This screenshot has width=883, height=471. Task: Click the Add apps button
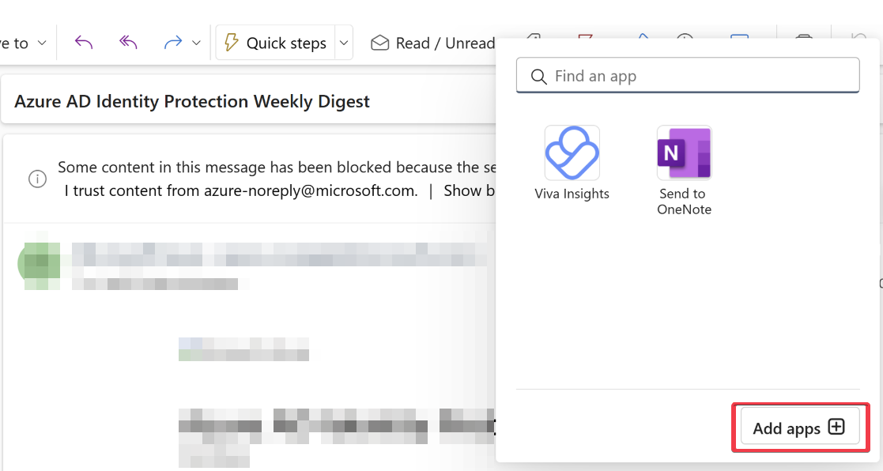pos(799,428)
